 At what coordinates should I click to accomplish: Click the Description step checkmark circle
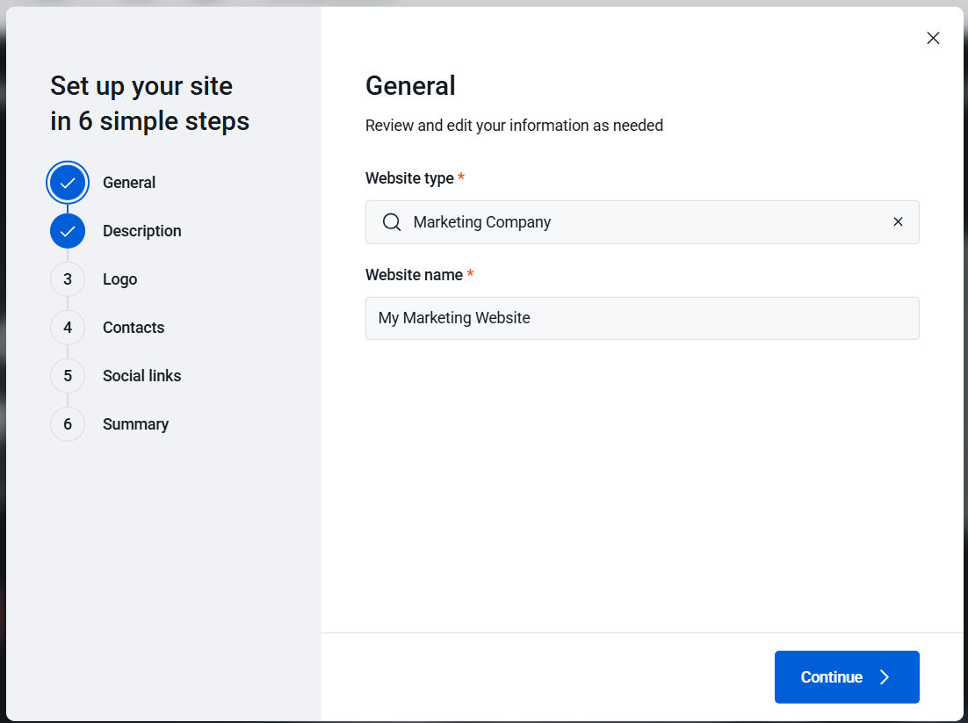[68, 231]
